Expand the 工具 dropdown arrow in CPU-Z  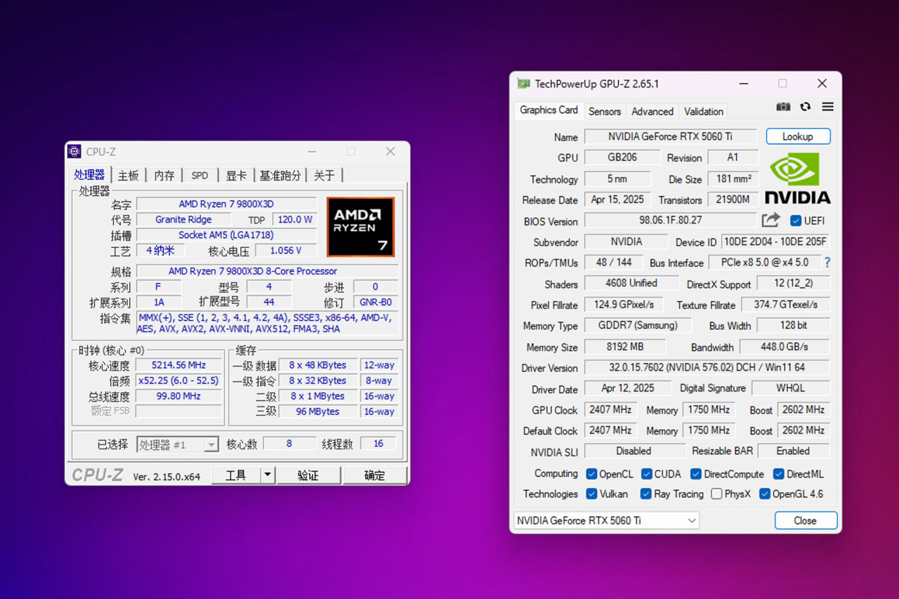(x=267, y=475)
